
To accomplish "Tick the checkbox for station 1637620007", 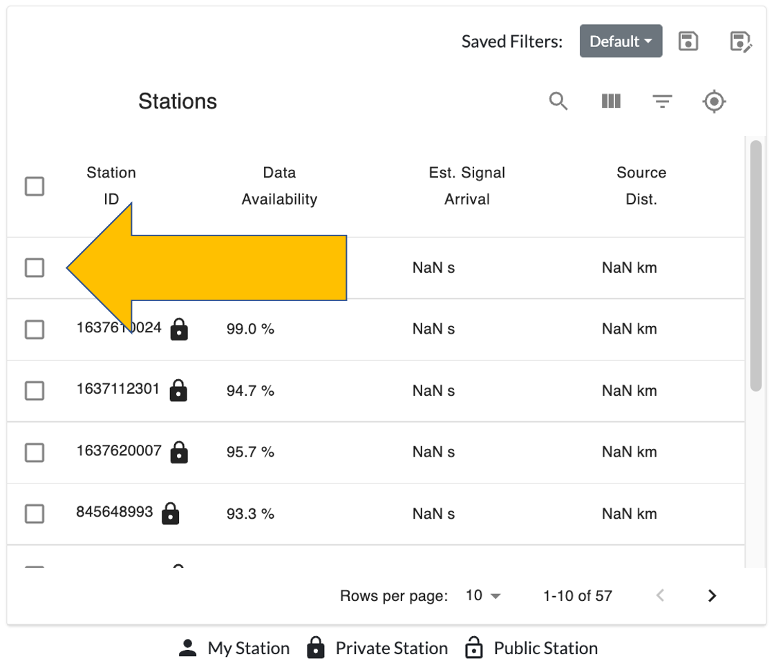I will (35, 452).
